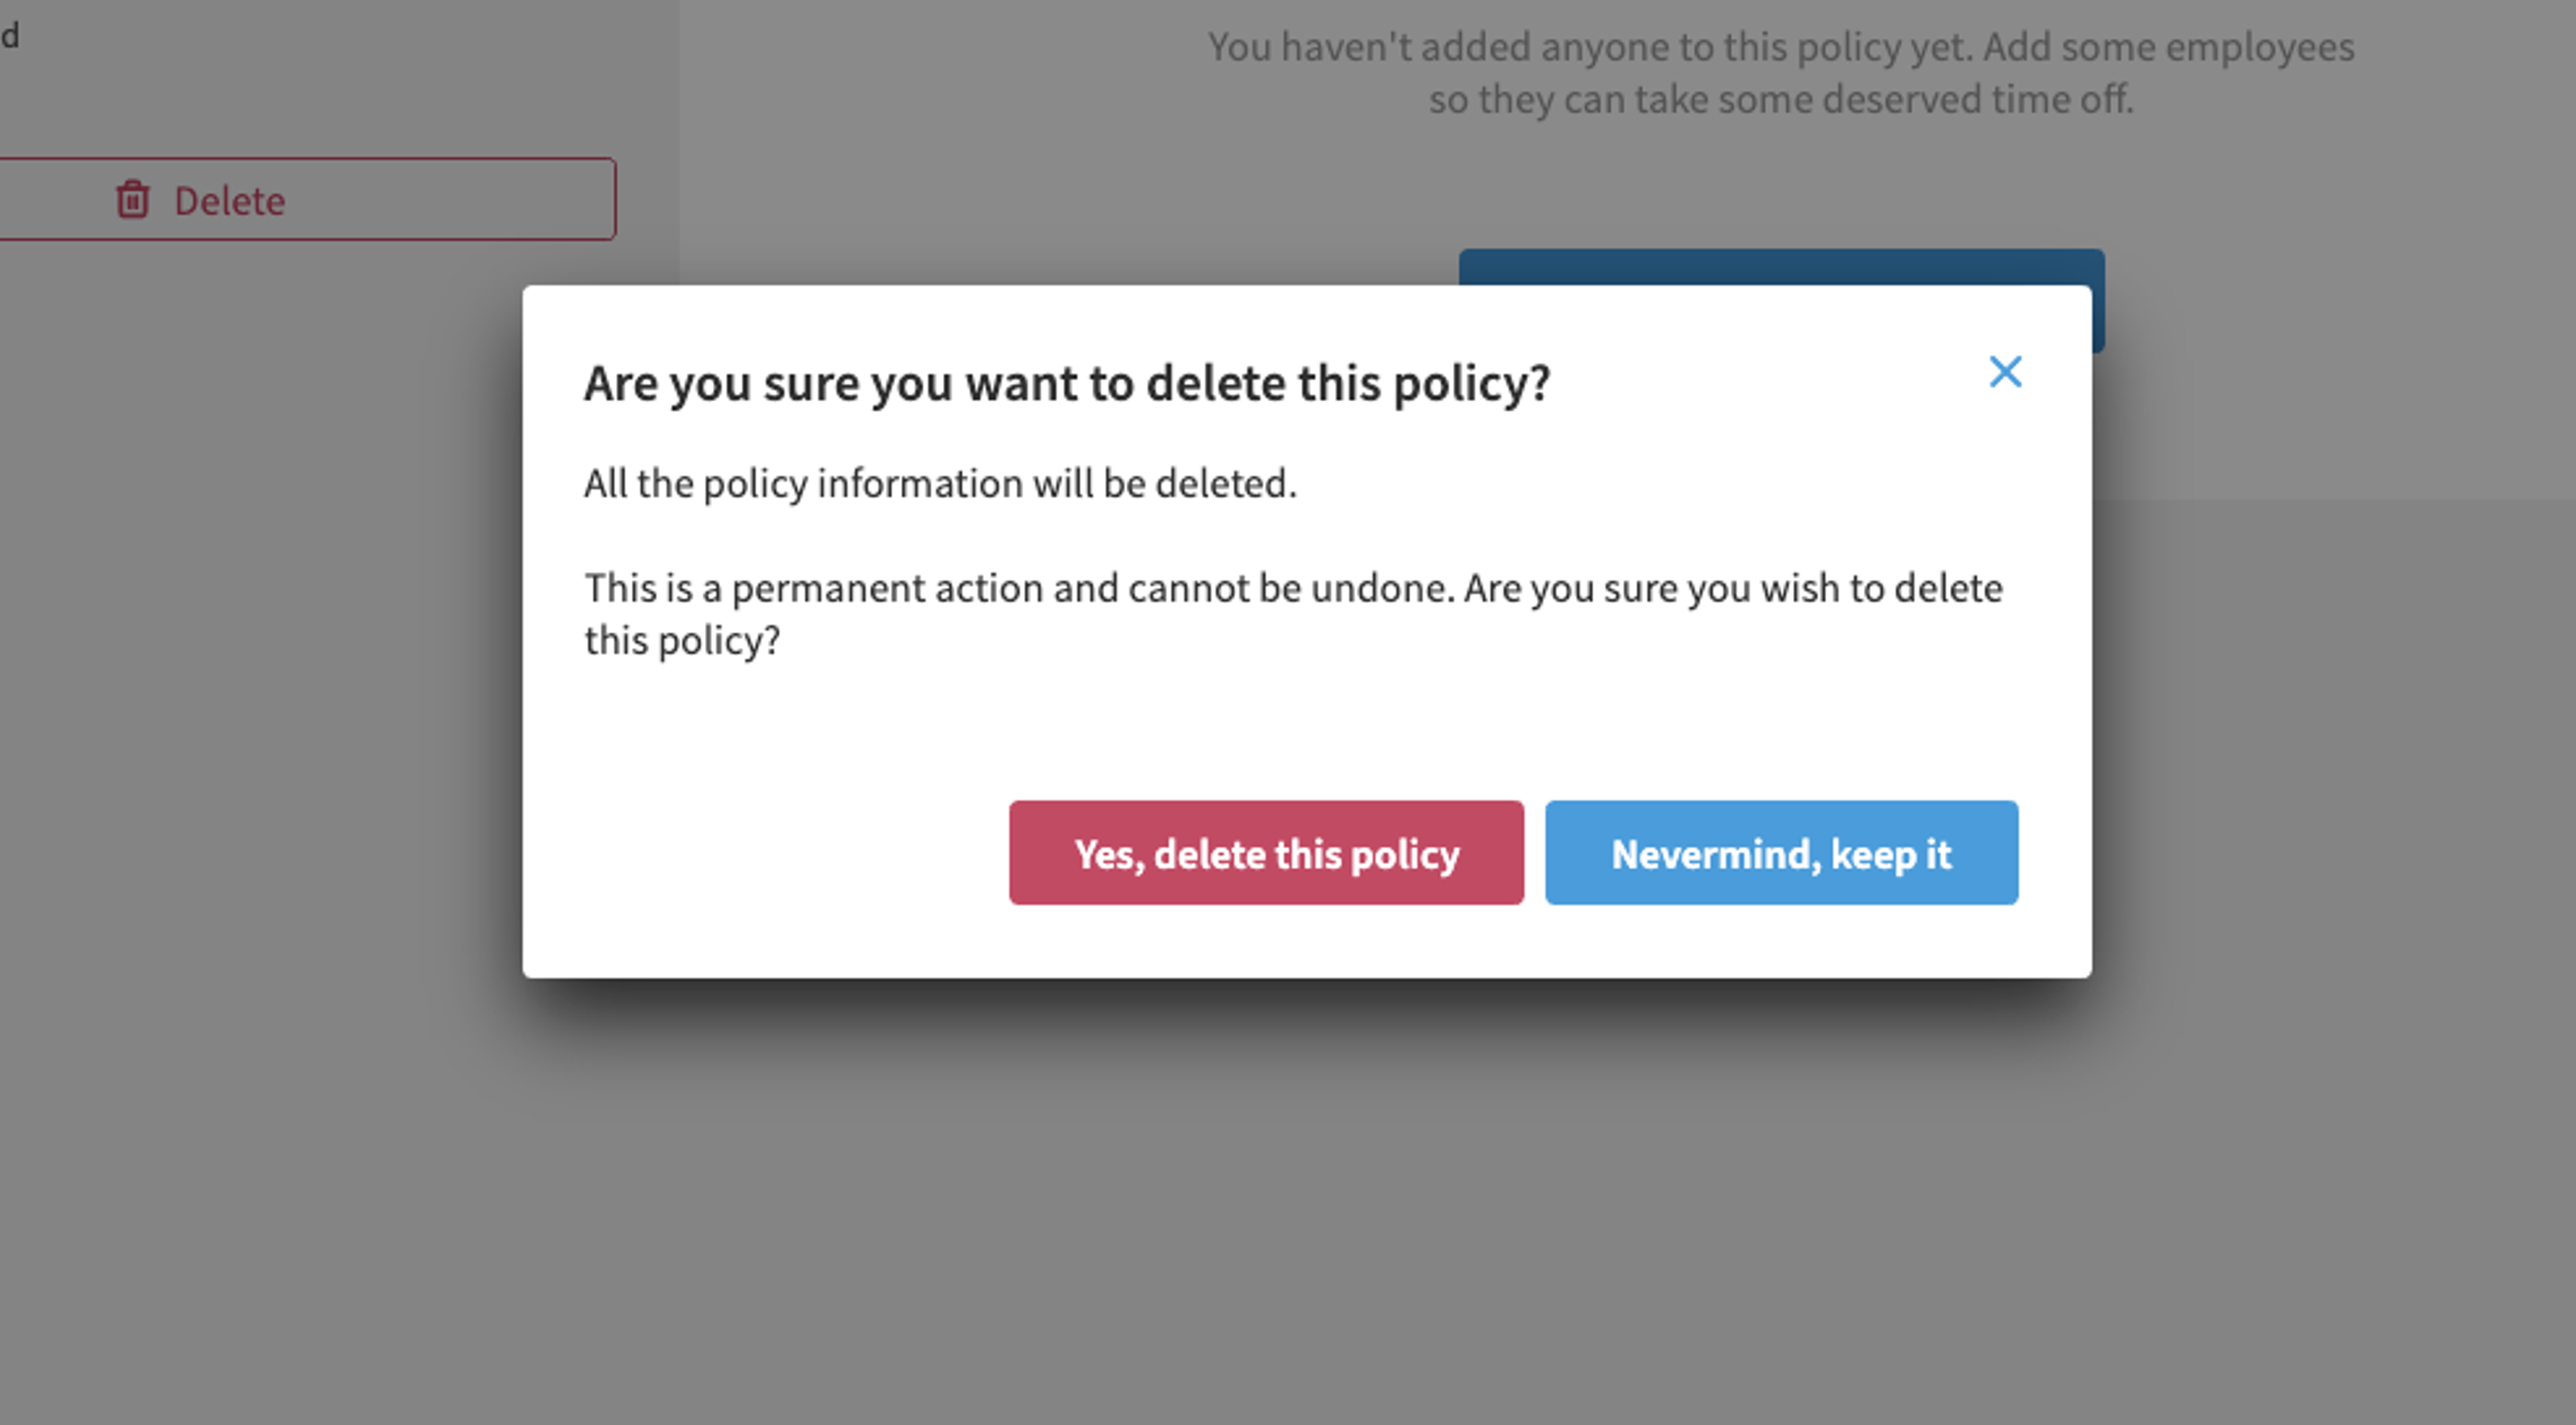Click the wrapped this policy? text line

click(682, 640)
